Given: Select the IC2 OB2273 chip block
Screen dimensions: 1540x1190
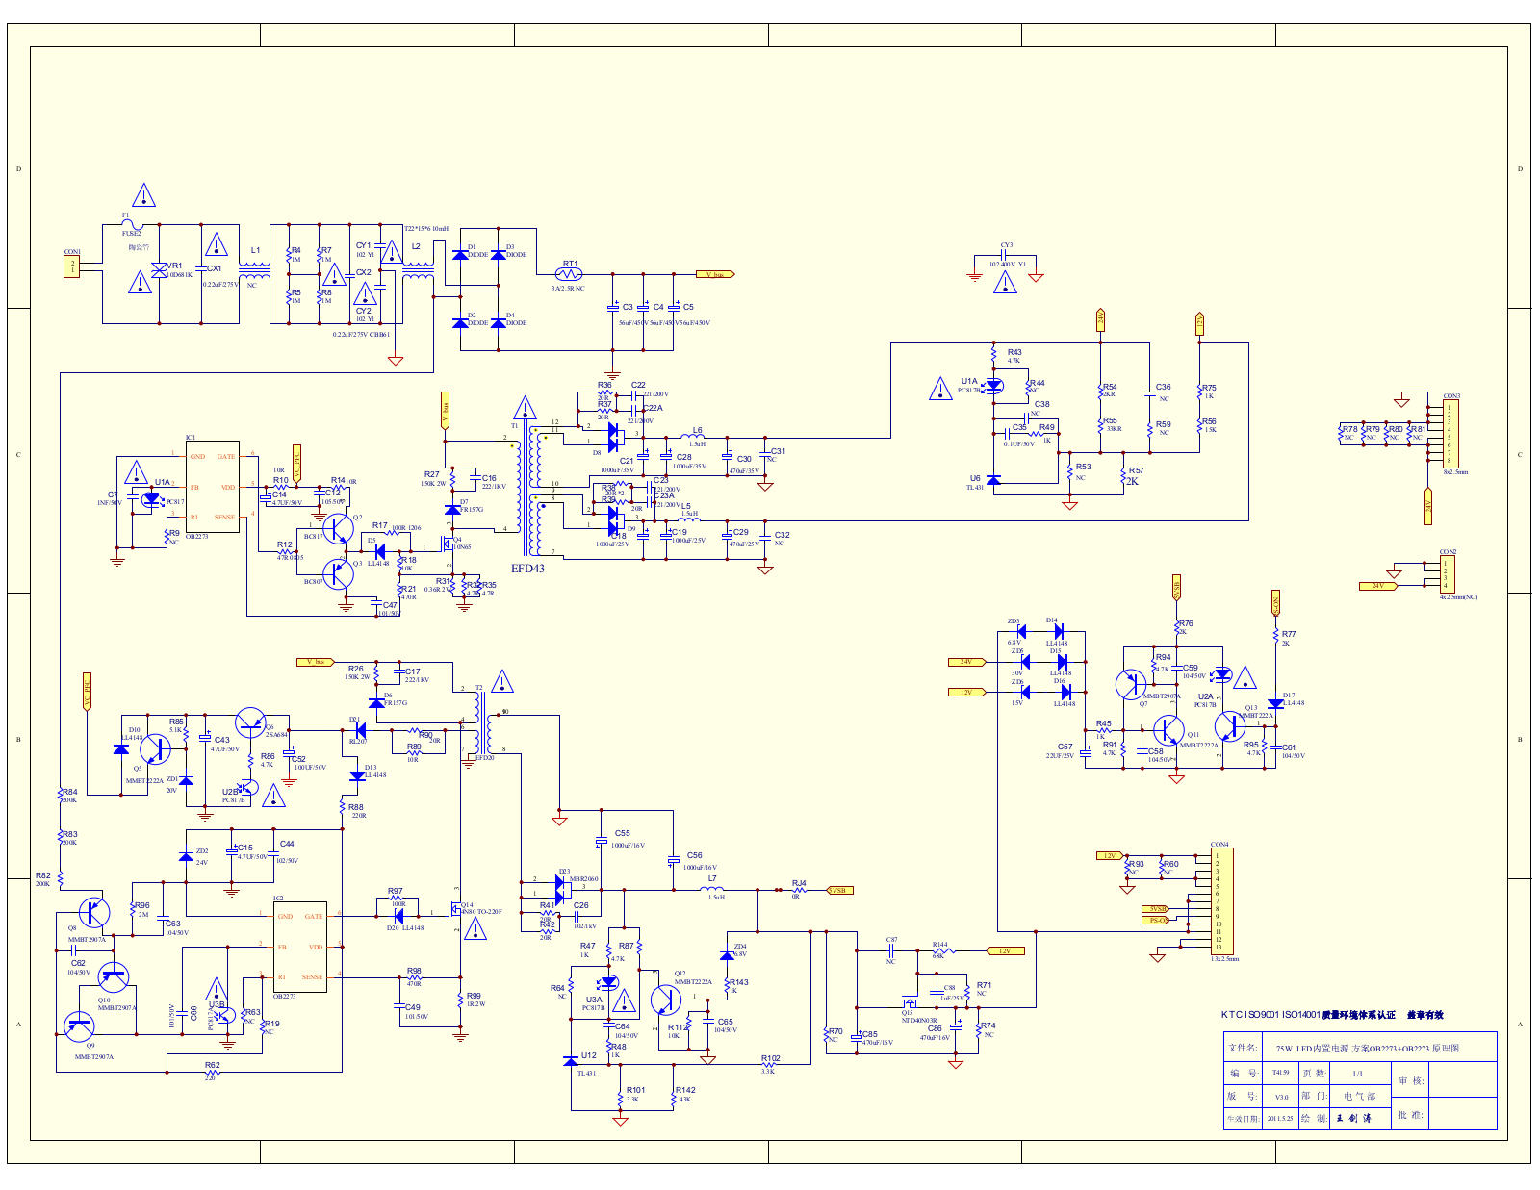Looking at the screenshot, I should [300, 948].
